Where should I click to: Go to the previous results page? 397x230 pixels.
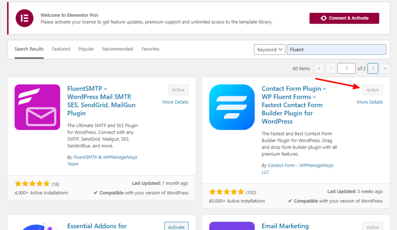click(331, 68)
